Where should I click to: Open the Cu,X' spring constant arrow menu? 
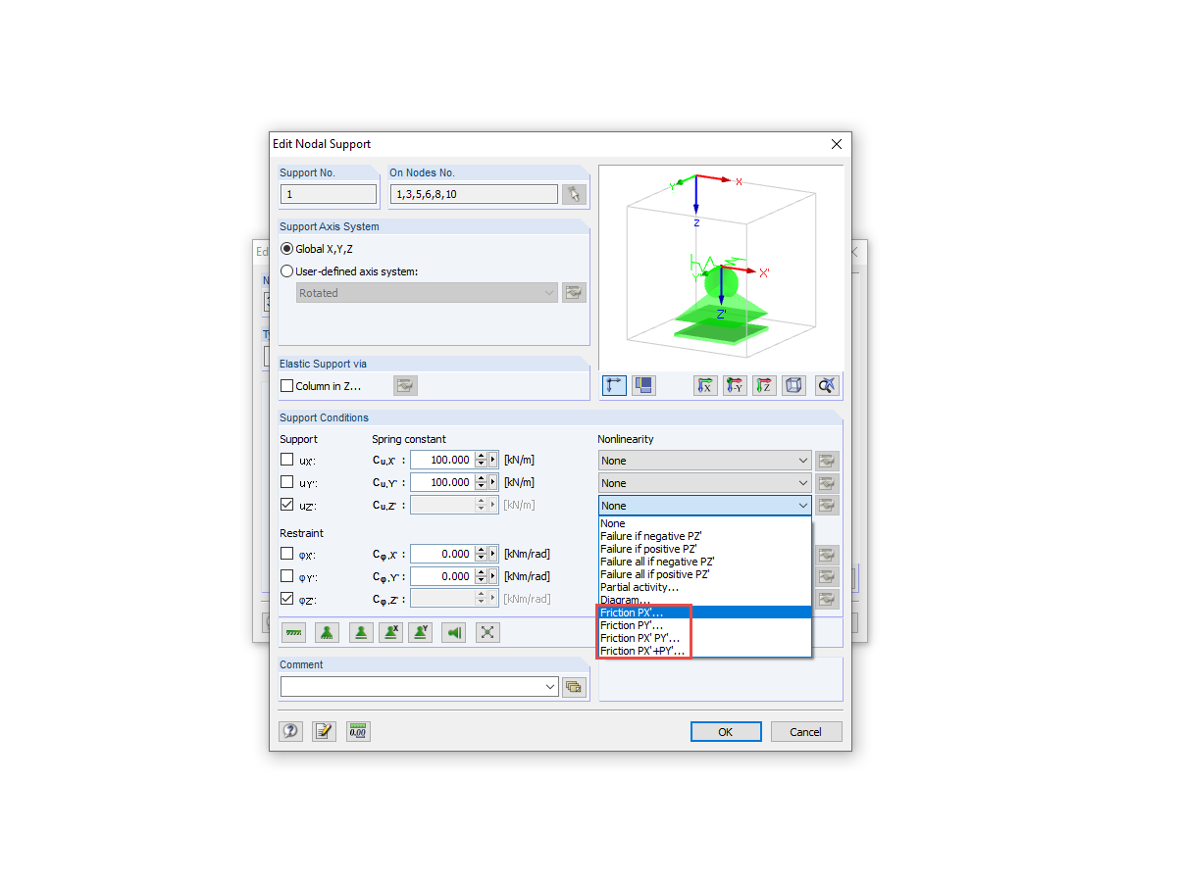point(493,460)
